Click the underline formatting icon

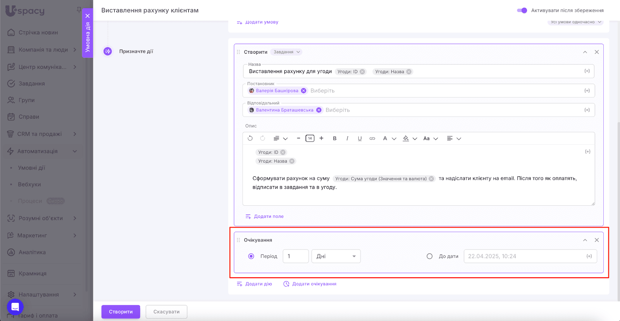point(360,138)
